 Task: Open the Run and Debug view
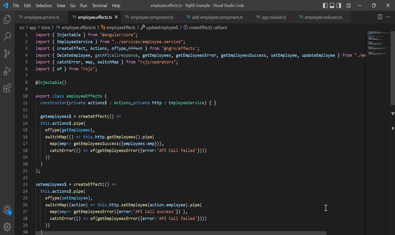click(7, 71)
